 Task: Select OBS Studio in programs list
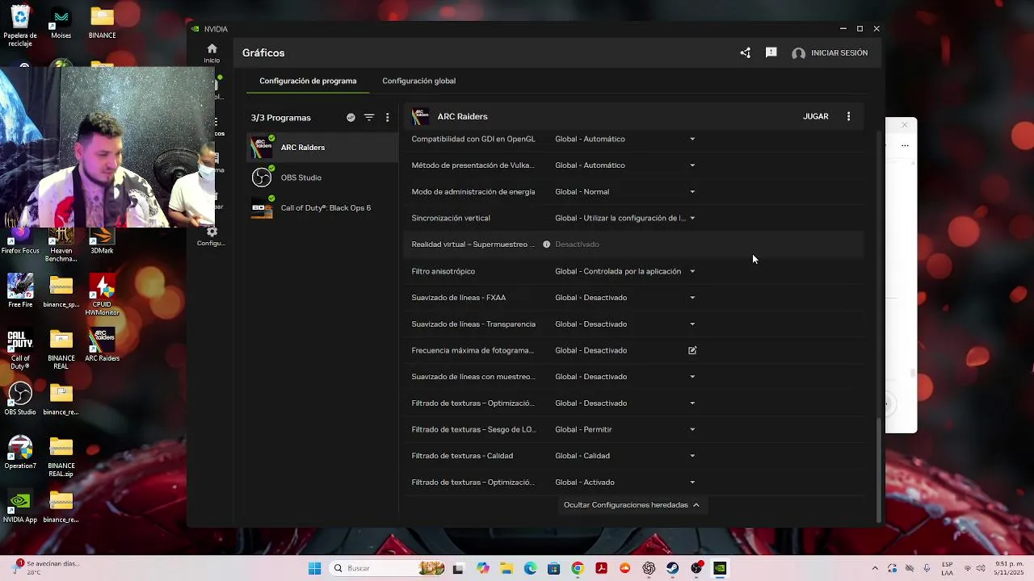[322, 178]
